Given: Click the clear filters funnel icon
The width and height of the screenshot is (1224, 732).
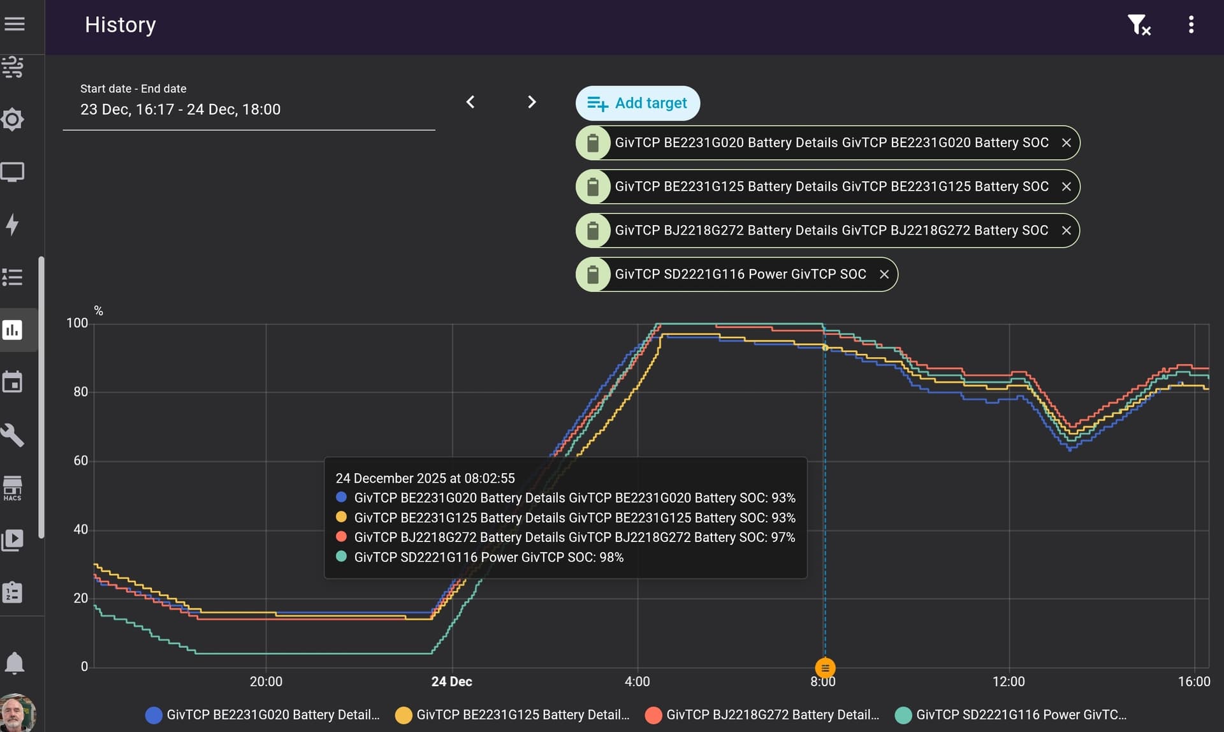Looking at the screenshot, I should click(x=1138, y=25).
